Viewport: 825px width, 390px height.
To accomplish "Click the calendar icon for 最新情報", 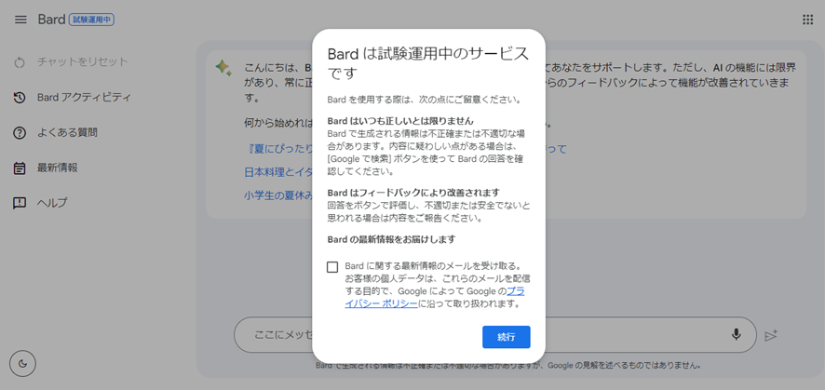I will 20,168.
